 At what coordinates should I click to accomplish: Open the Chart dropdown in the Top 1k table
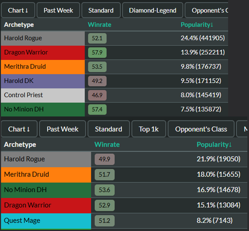click(19, 129)
